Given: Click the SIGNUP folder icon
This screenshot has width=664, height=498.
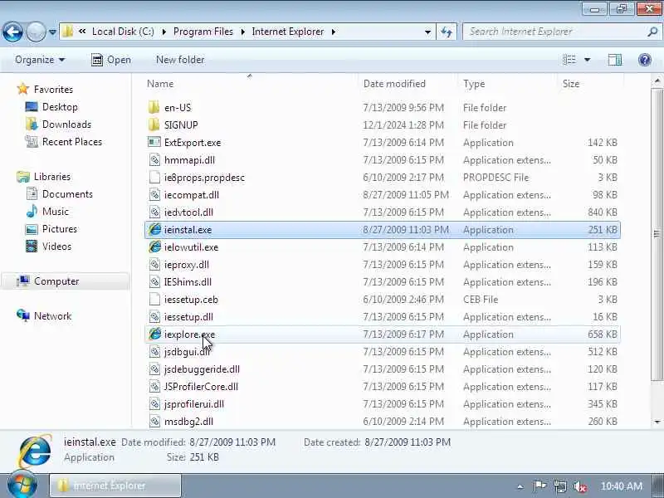Looking at the screenshot, I should (x=154, y=124).
